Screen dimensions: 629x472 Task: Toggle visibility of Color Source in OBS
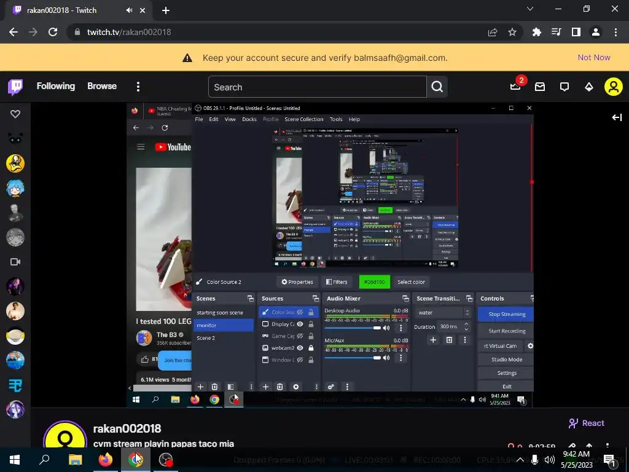pyautogui.click(x=300, y=312)
